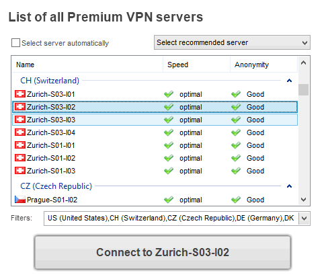
Task: Collapse the CZ (Czech Republic) group
Action: point(289,186)
